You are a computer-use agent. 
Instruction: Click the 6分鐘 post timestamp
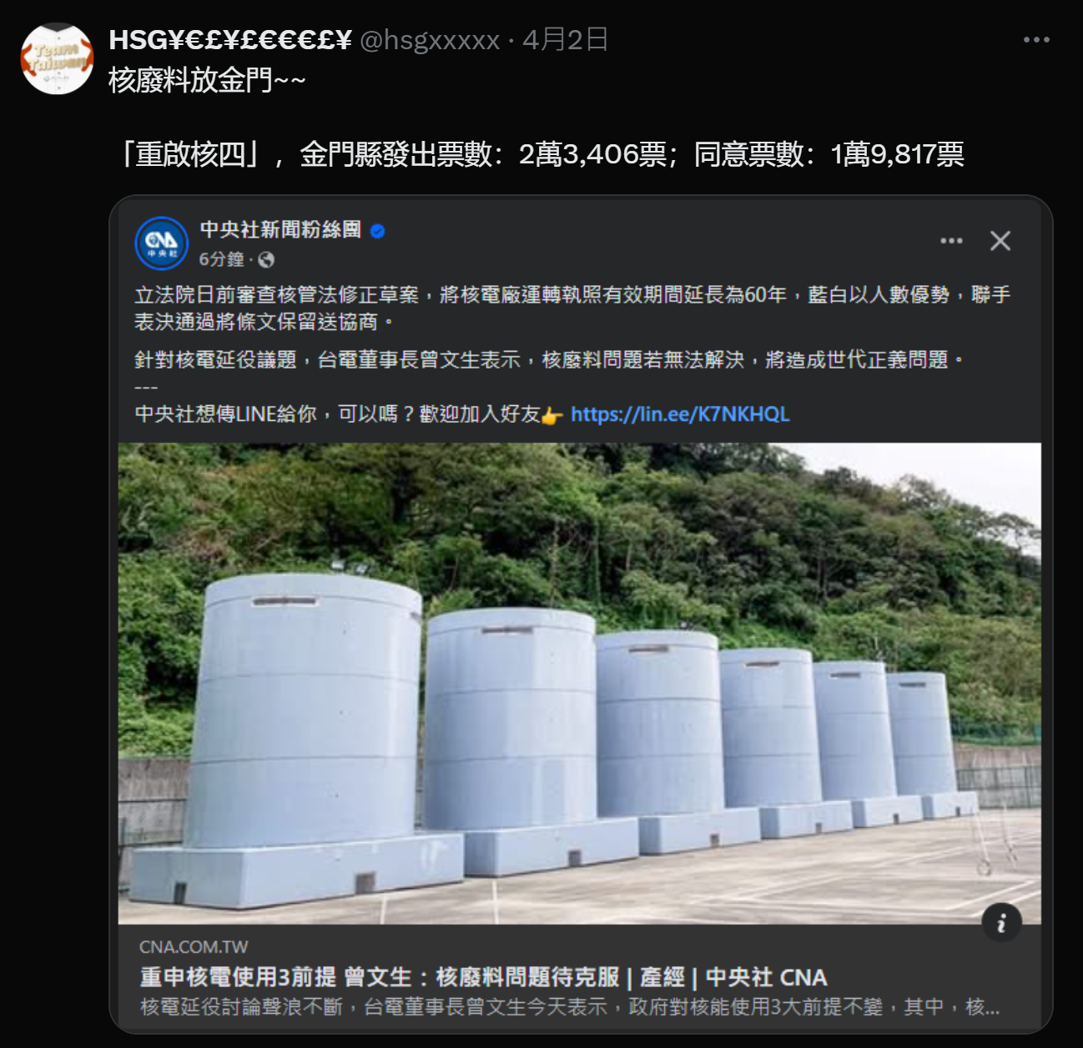pyautogui.click(x=221, y=259)
